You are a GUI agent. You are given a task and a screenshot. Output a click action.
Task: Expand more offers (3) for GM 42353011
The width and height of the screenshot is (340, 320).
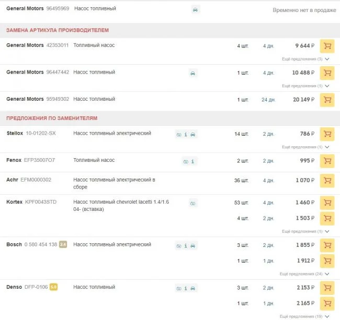[305, 59]
